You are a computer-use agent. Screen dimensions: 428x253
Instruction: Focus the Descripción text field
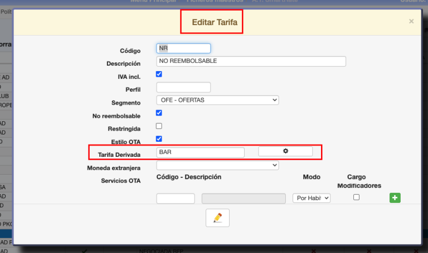click(x=251, y=61)
